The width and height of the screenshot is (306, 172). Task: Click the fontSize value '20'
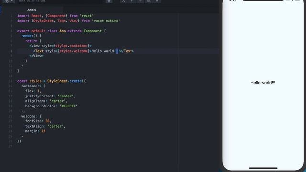[x=47, y=121]
